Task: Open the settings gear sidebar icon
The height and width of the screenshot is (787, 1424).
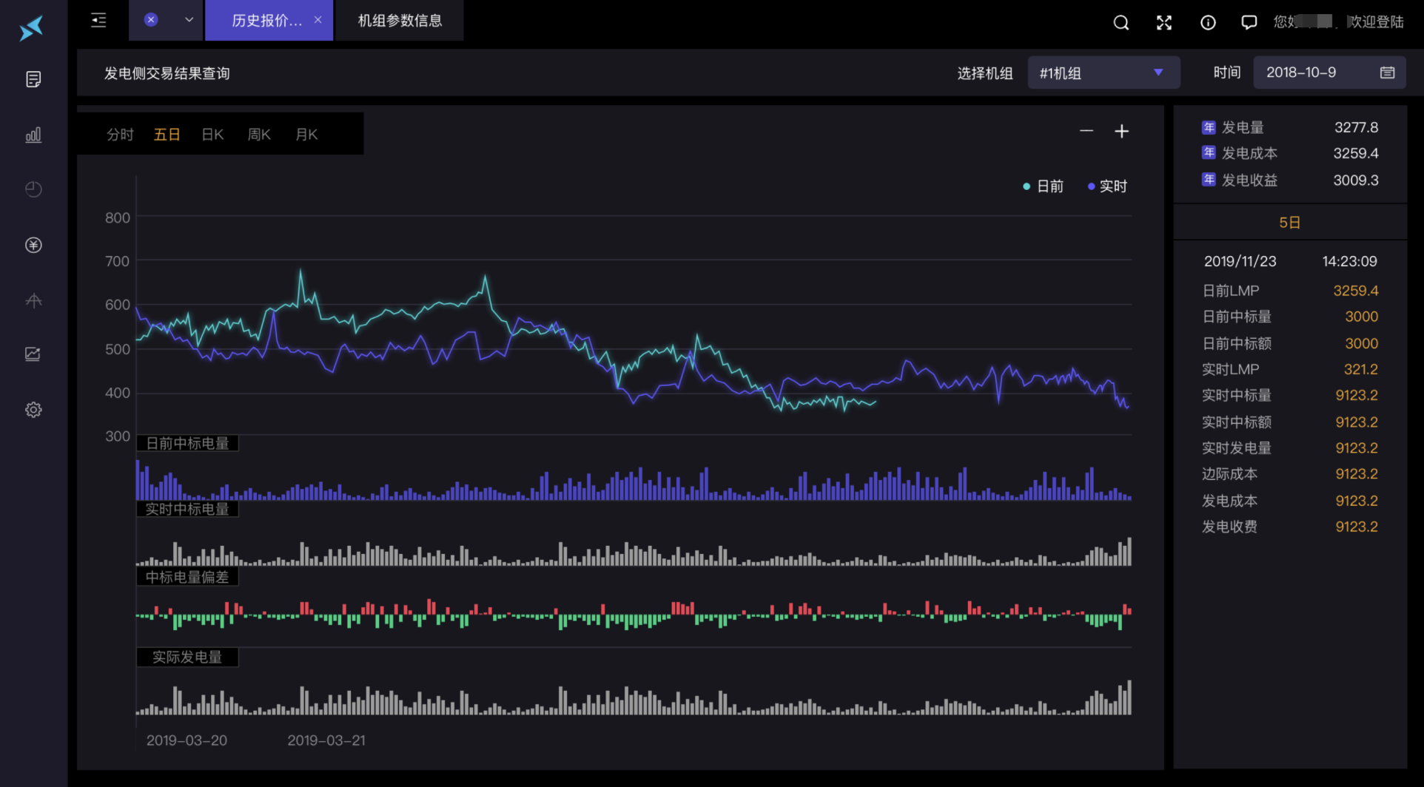Action: point(33,410)
